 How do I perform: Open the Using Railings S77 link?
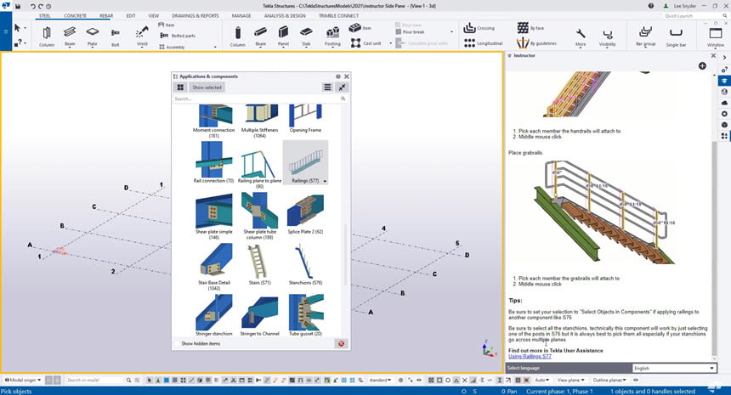(x=530, y=356)
